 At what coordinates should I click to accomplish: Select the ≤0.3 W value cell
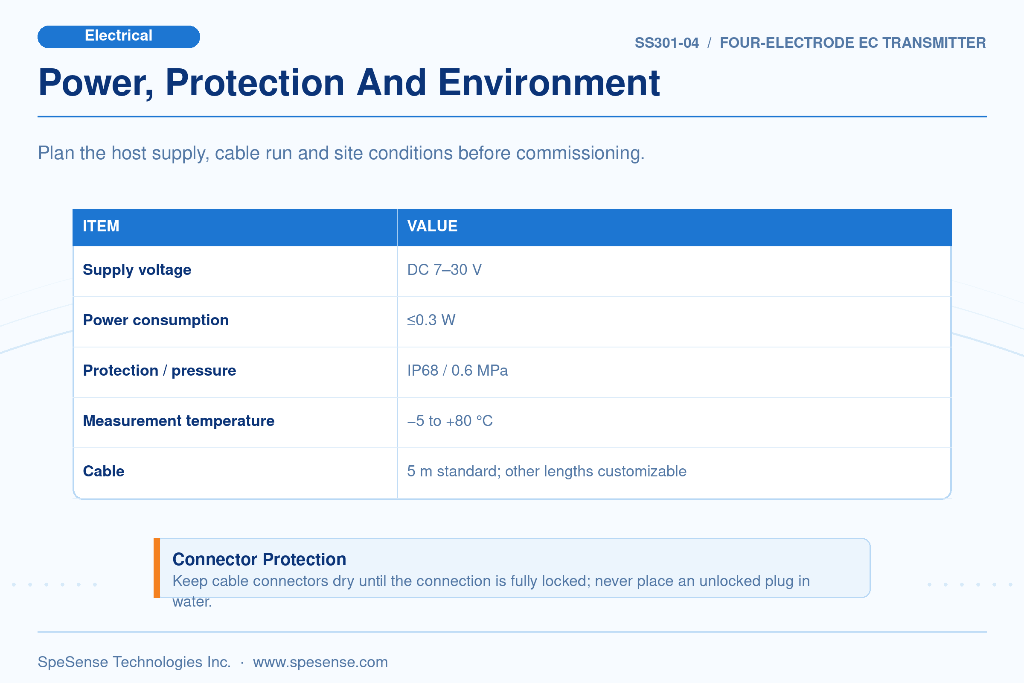click(674, 321)
